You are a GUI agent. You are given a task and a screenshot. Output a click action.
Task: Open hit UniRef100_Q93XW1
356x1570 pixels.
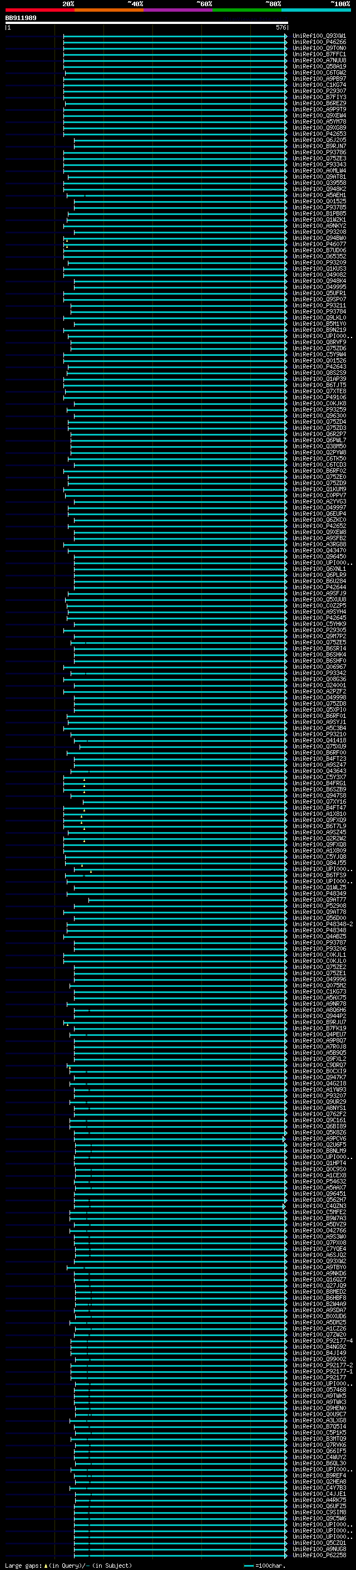coord(319,36)
